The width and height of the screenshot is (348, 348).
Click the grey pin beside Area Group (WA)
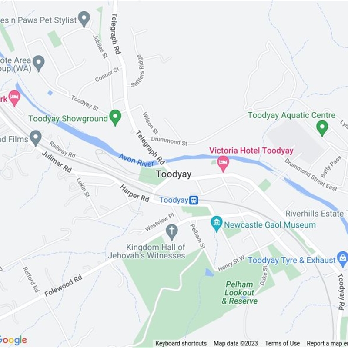(39, 64)
